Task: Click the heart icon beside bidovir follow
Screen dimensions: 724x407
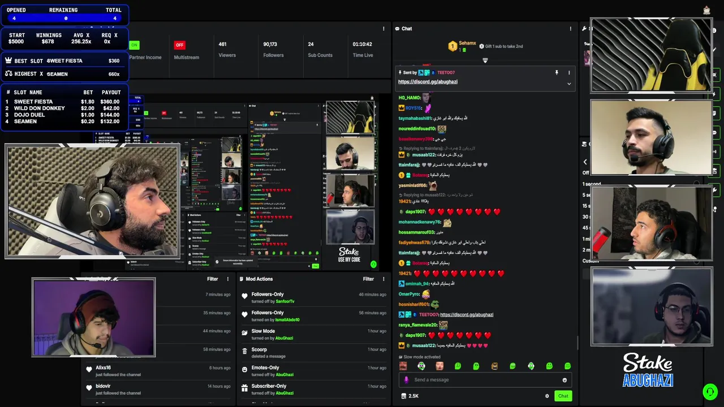Action: (x=89, y=388)
